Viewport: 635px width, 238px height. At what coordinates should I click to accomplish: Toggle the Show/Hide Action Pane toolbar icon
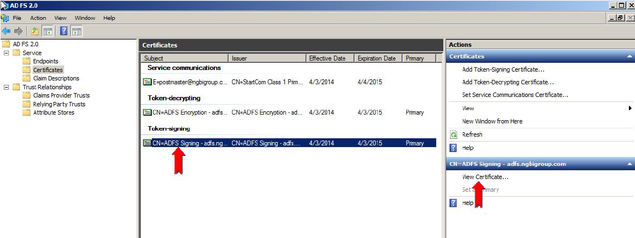(x=77, y=31)
